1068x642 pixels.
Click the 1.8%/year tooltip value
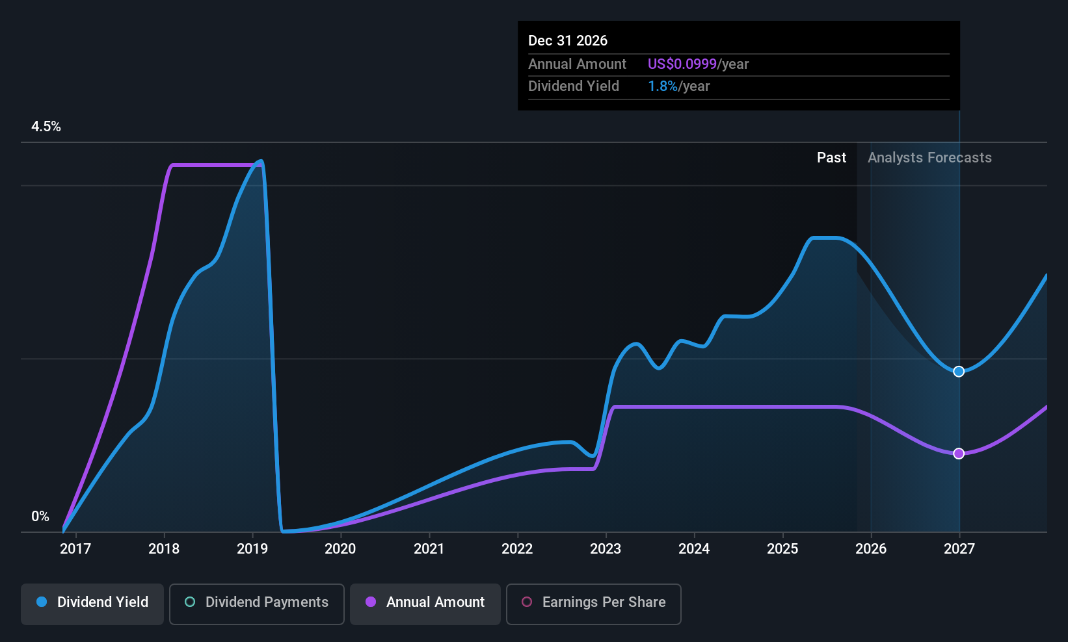click(x=679, y=86)
